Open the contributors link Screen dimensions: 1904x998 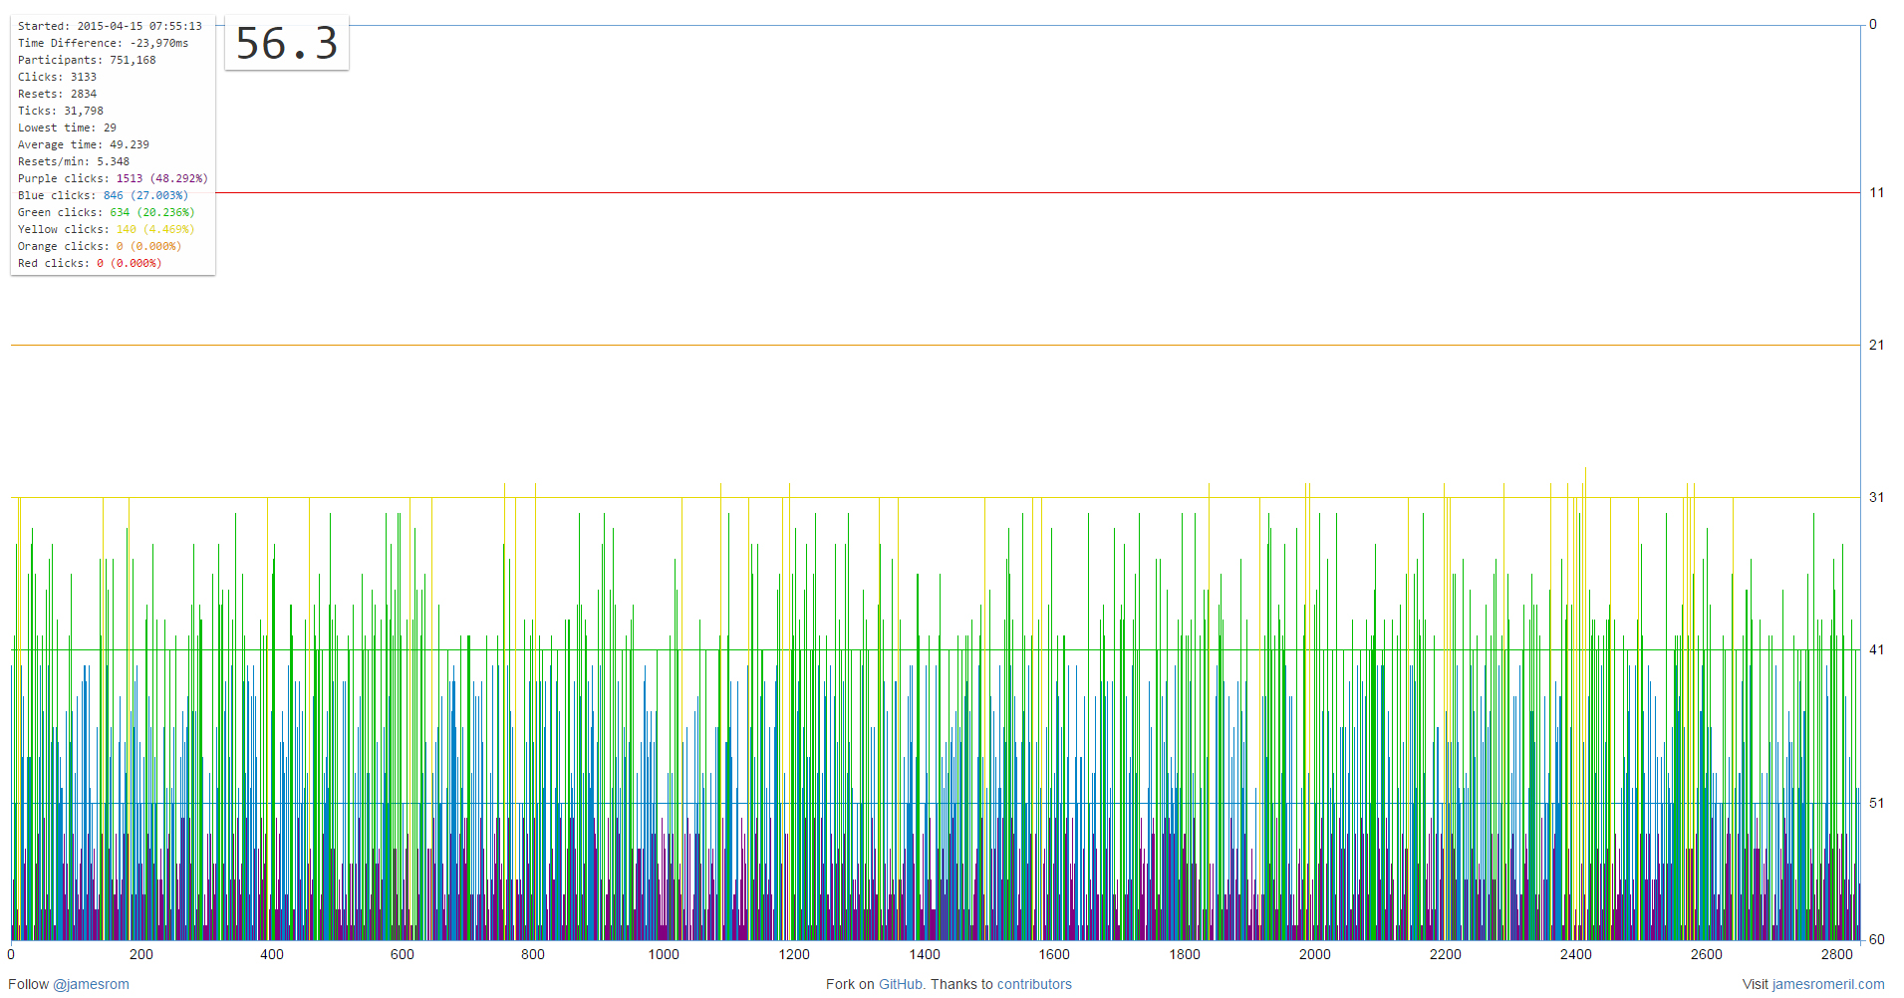pyautogui.click(x=1034, y=984)
